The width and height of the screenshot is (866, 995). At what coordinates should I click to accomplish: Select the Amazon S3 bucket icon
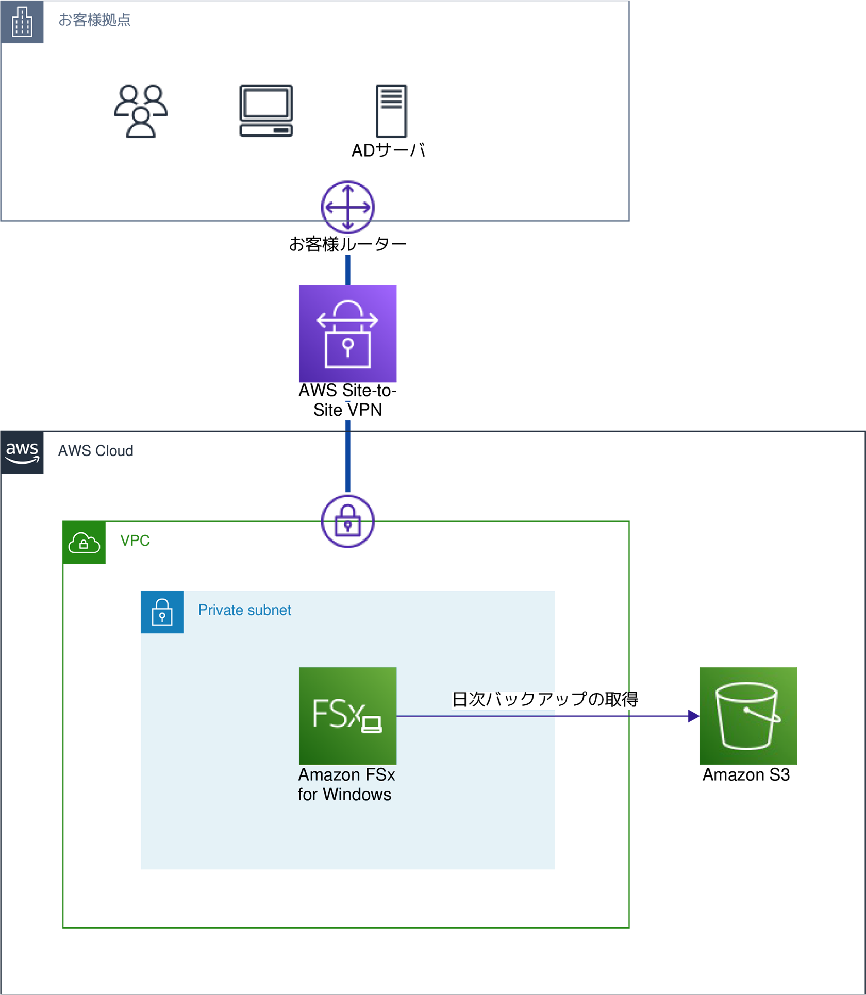coord(748,716)
